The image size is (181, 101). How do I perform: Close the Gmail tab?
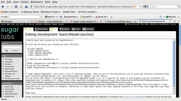pos(66,21)
